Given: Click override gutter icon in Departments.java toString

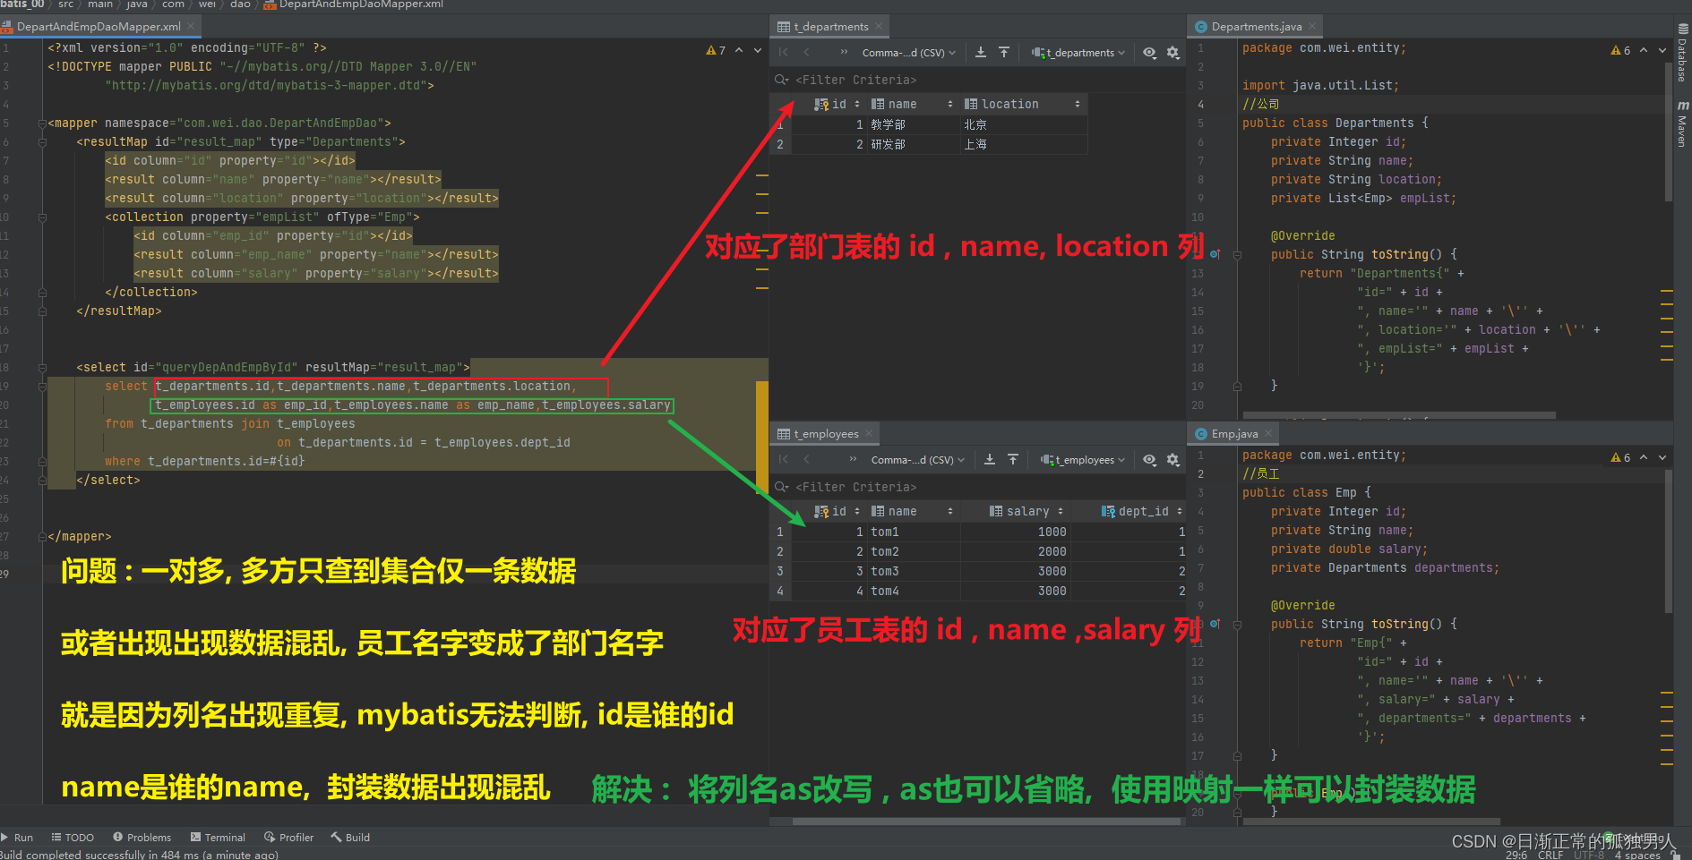Looking at the screenshot, I should click(1215, 254).
